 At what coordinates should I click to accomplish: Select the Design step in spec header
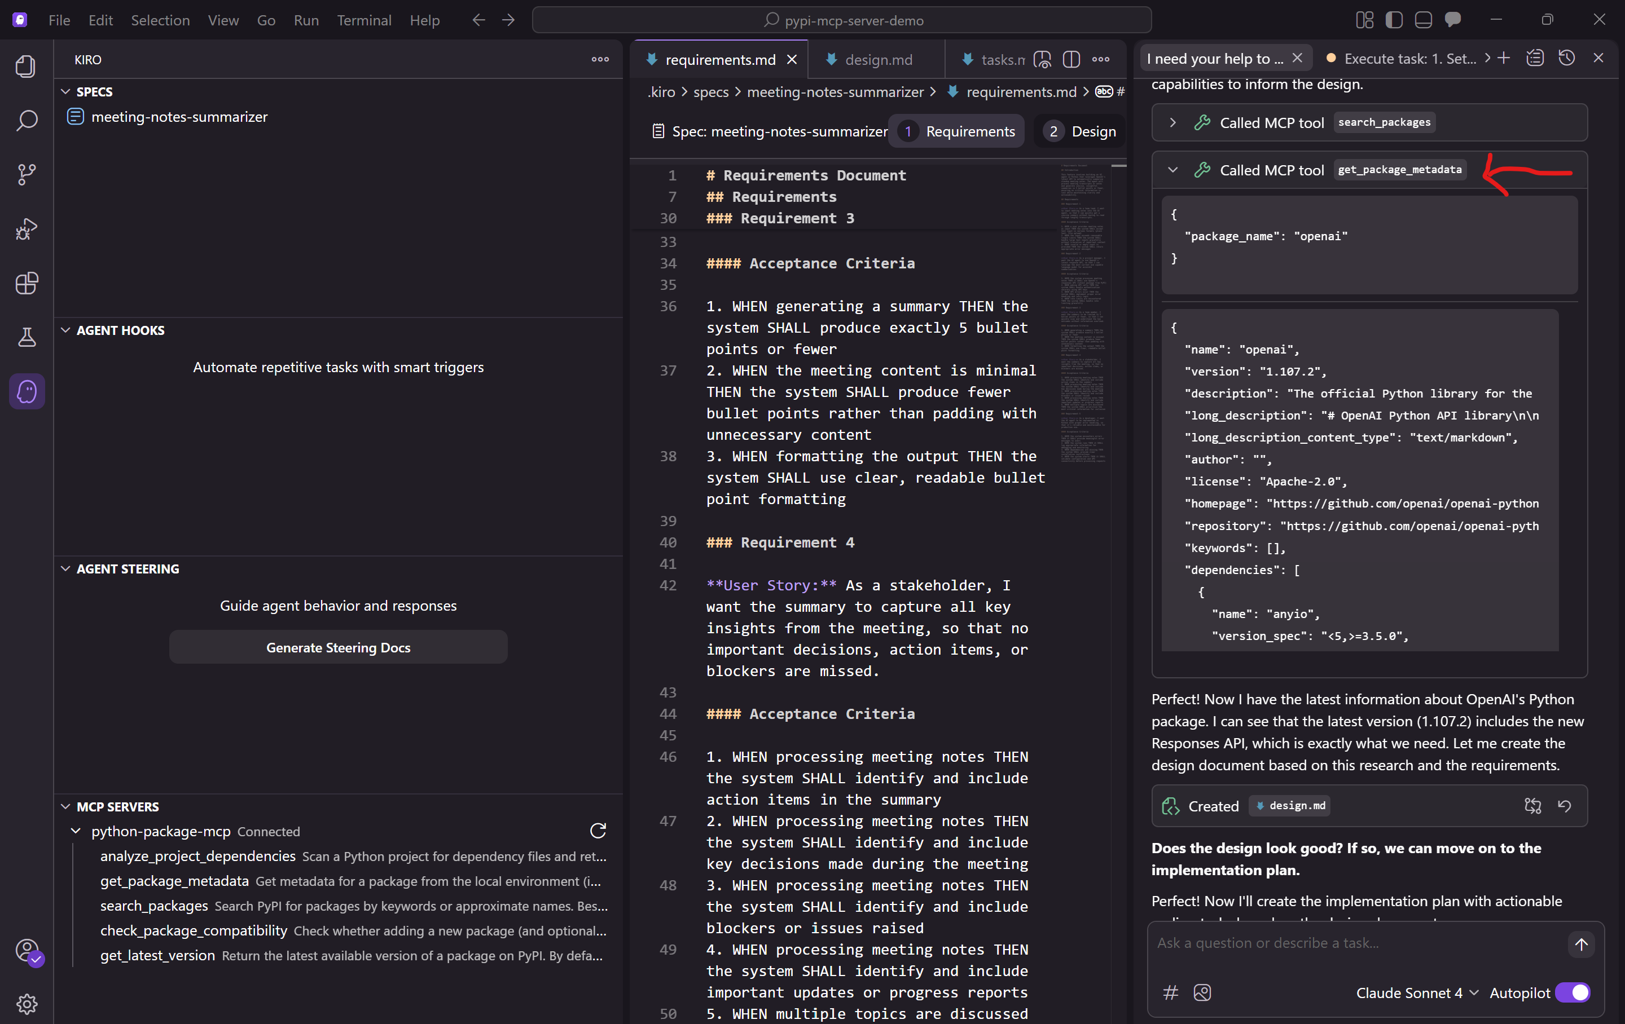coord(1080,131)
